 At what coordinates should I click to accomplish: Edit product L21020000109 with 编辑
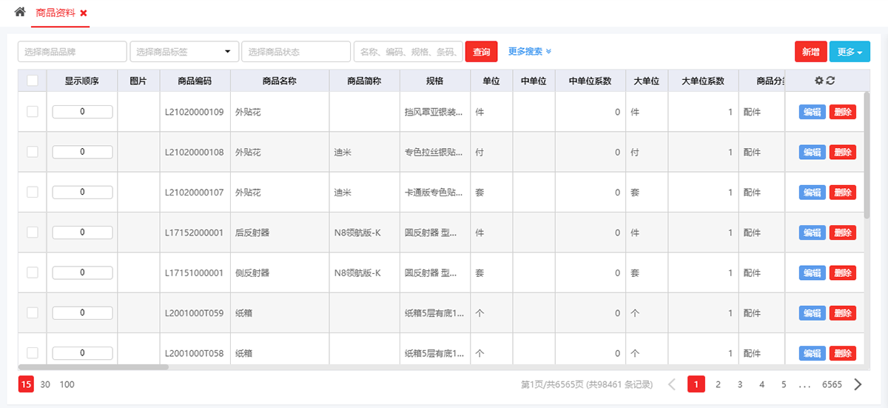813,113
